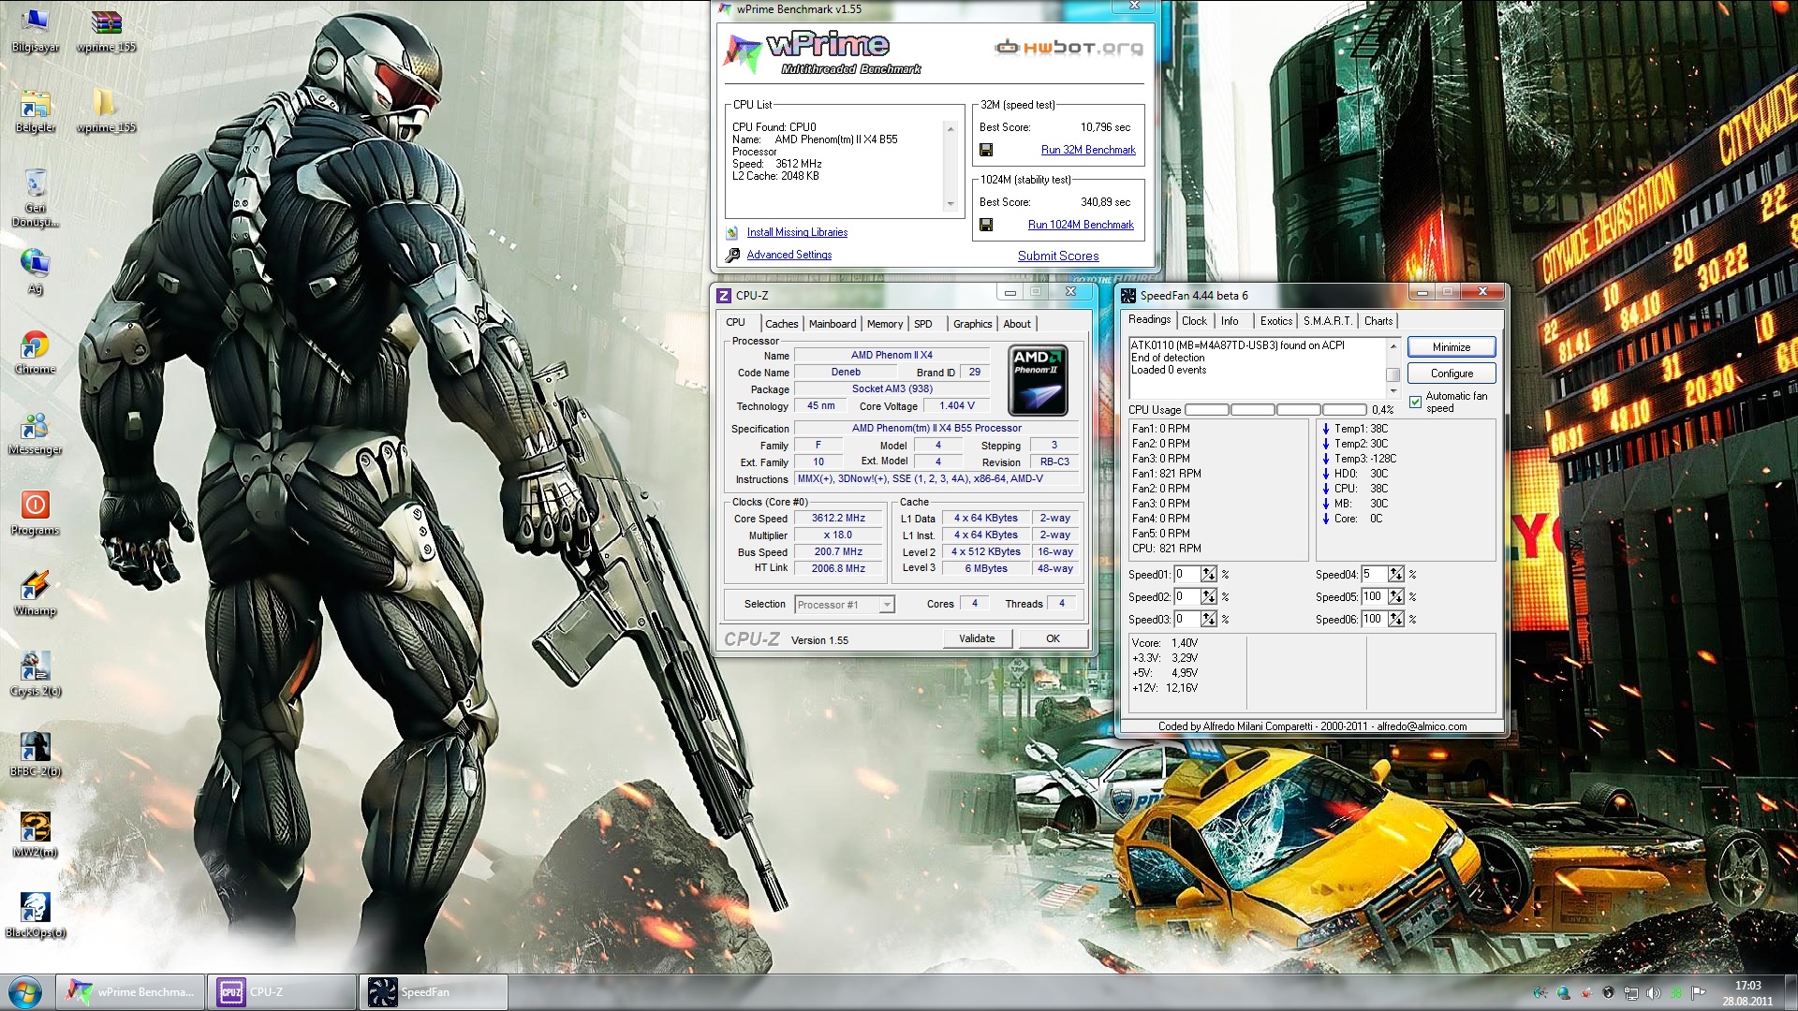Click the SpeedFan taskbar button
This screenshot has width=1798, height=1011.
(x=433, y=991)
